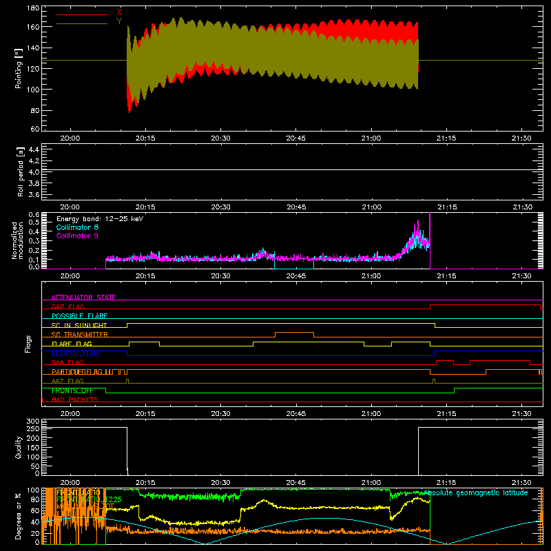The width and height of the screenshot is (551, 551).
Task: Click the GAP_FLAG label
Action: [x=68, y=306]
